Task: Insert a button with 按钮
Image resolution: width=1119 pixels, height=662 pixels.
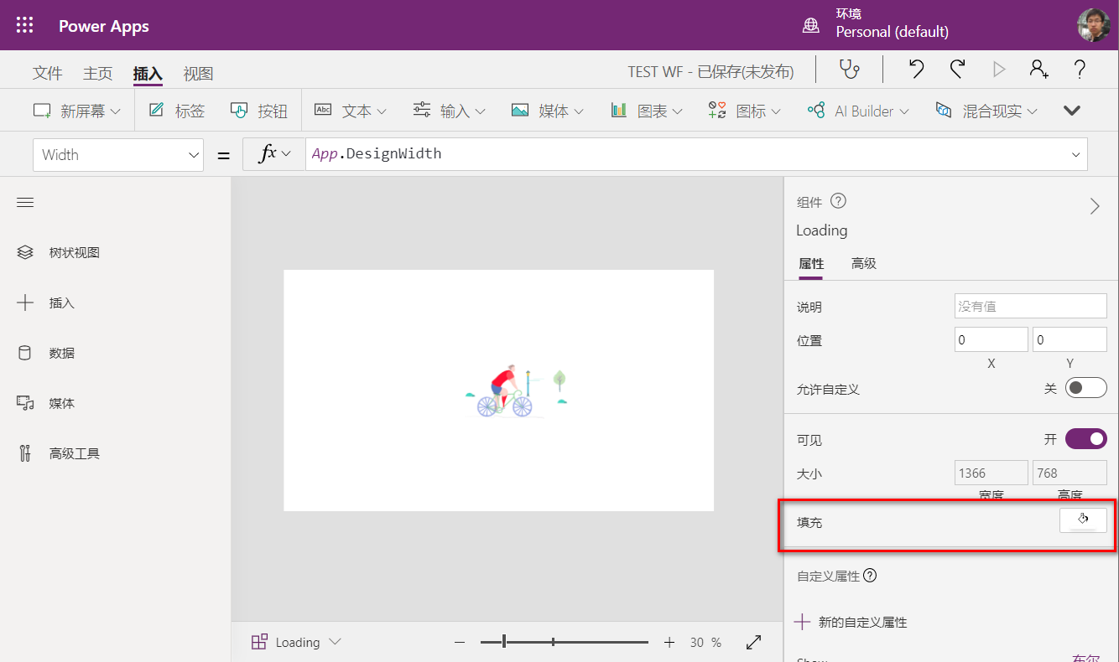Action: (x=259, y=111)
